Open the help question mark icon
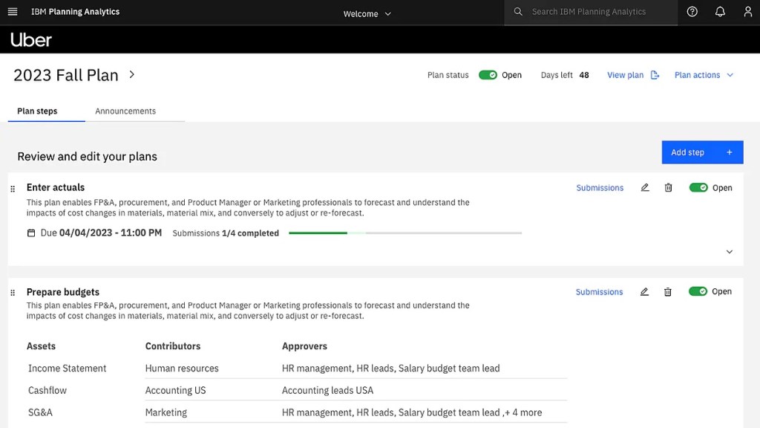Viewport: 760px width, 428px height. [x=692, y=12]
